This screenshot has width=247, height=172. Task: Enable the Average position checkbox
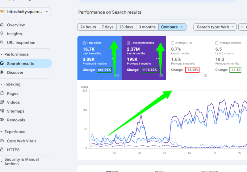pyautogui.click(x=217, y=43)
